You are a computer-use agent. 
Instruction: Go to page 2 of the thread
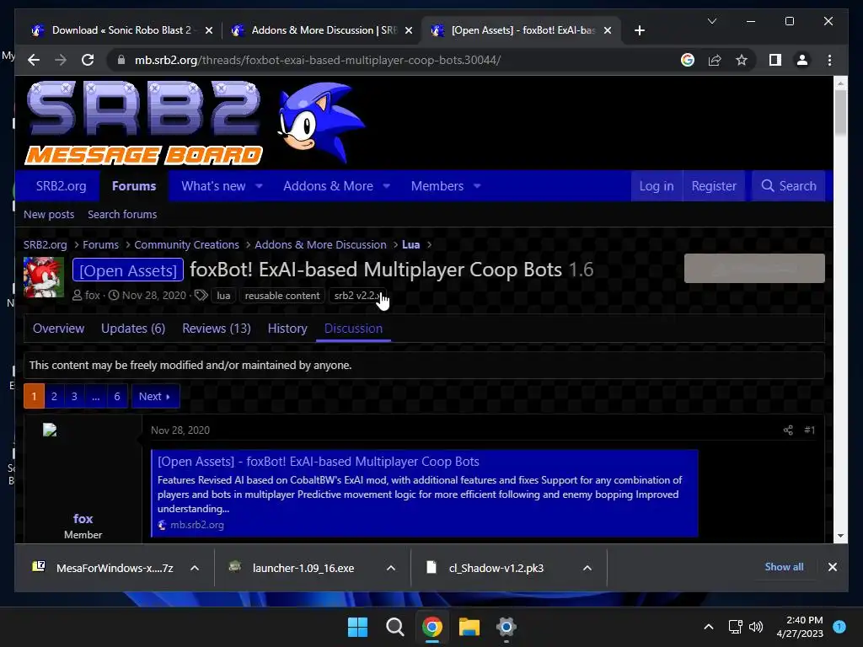[54, 396]
